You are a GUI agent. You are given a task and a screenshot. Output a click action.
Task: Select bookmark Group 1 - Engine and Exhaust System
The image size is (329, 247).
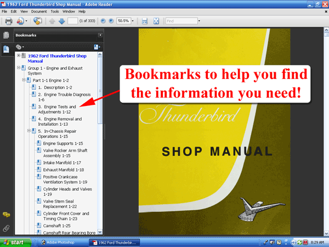click(55, 71)
